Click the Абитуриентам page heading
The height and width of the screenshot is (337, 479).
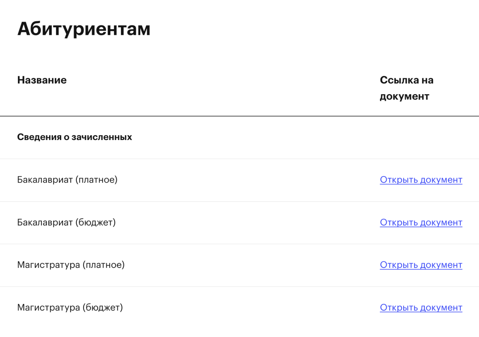[x=84, y=29]
